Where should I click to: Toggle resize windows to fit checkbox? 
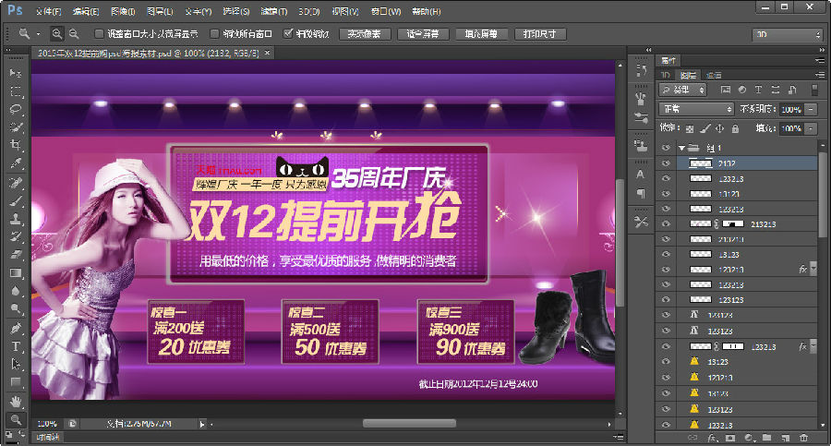[x=99, y=34]
